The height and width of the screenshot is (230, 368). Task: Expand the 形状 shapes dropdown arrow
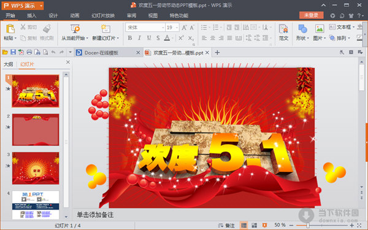coord(308,38)
